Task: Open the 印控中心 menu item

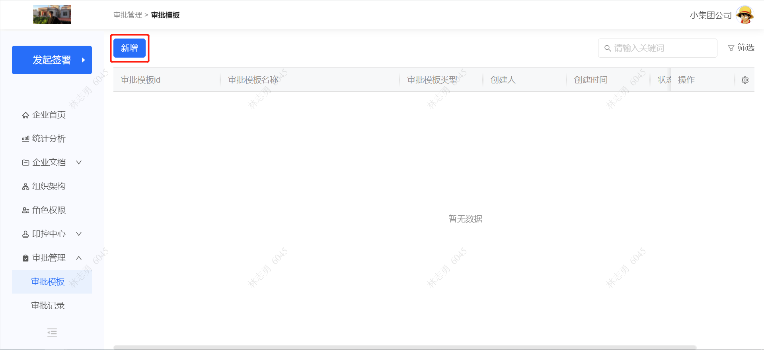Action: (49, 234)
